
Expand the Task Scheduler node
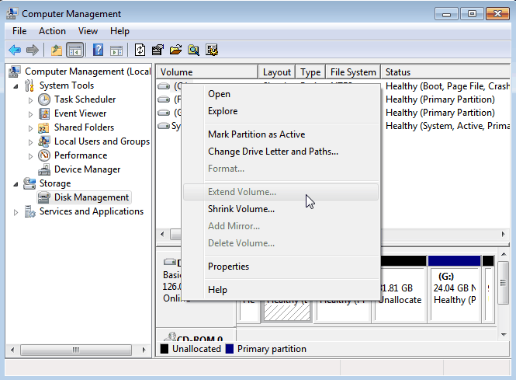[x=30, y=100]
